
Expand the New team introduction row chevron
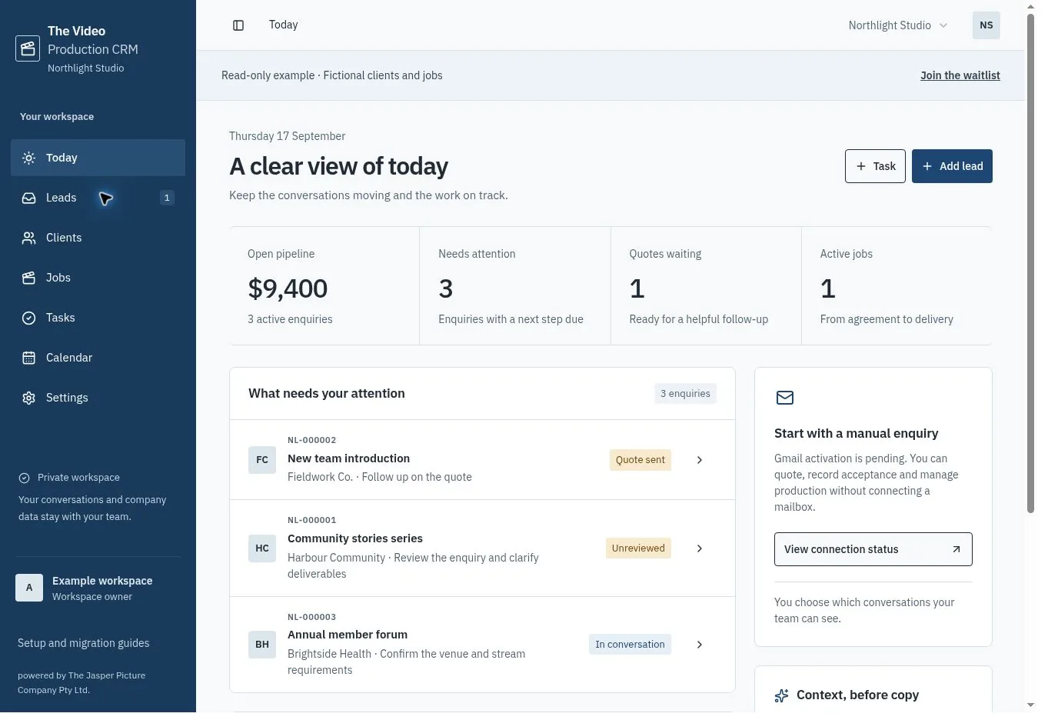[x=700, y=460]
